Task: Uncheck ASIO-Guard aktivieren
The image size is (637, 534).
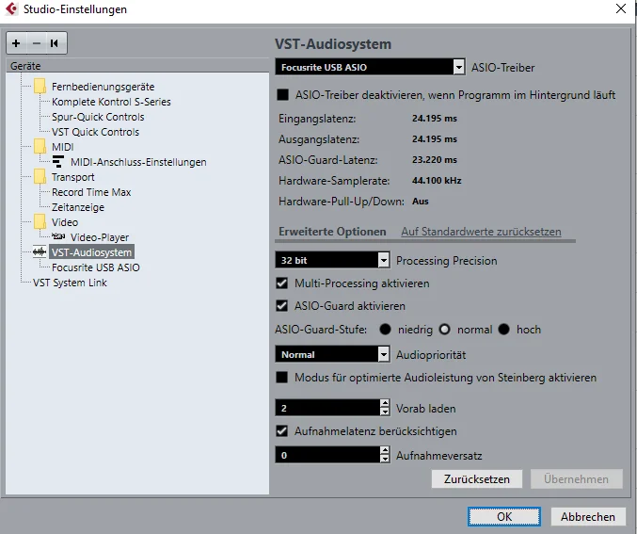Action: pos(282,305)
